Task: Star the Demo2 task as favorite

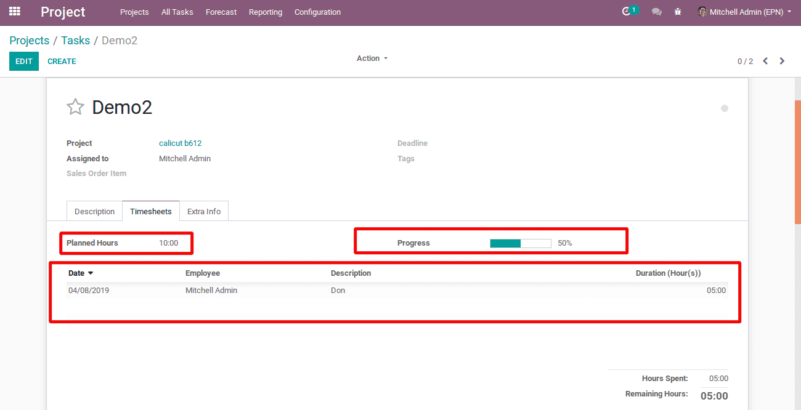Action: [x=75, y=107]
